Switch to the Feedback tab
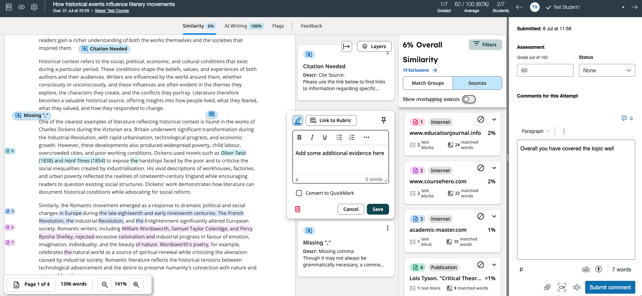 pos(311,26)
